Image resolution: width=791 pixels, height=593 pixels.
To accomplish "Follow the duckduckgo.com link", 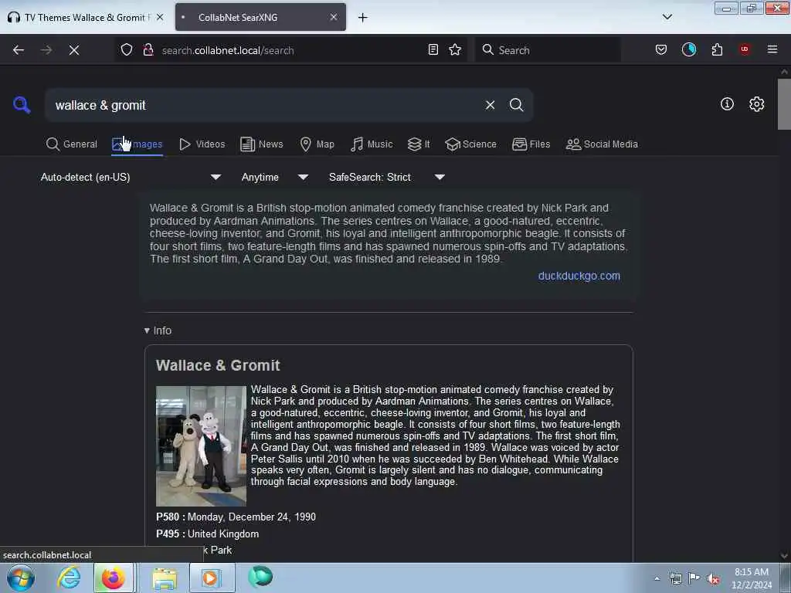I will click(579, 276).
